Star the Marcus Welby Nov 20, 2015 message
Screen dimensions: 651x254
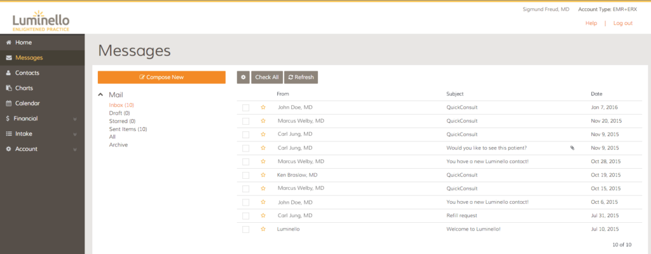pos(263,121)
